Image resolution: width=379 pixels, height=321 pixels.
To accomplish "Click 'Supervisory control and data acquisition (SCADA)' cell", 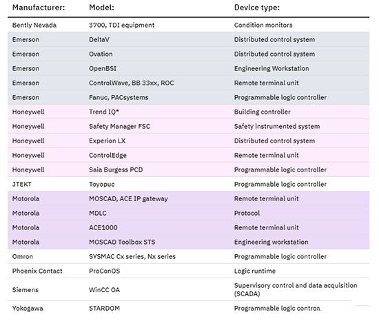I will click(296, 290).
